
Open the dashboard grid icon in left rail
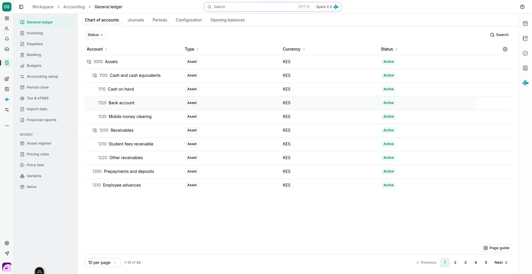tap(7, 18)
